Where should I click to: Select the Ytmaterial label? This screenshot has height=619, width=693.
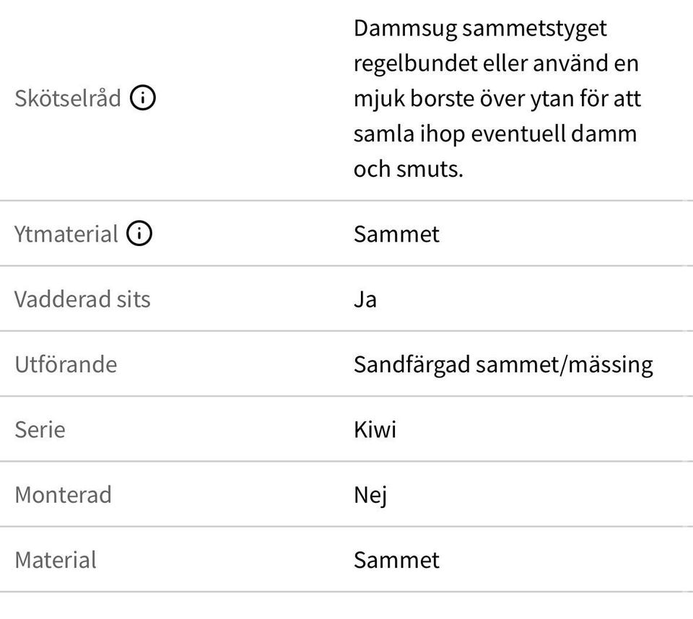(66, 234)
